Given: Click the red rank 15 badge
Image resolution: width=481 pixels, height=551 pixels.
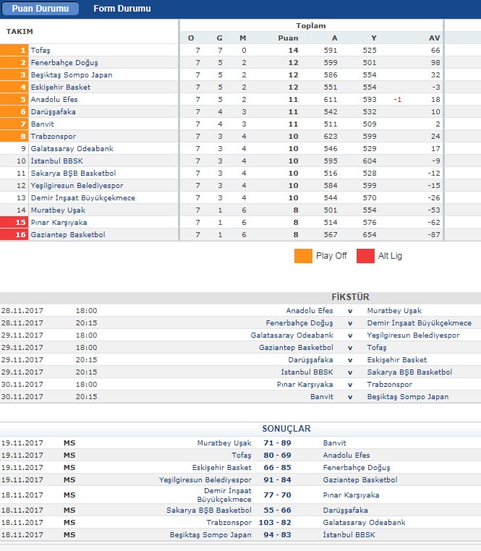Looking at the screenshot, I should click(x=14, y=223).
